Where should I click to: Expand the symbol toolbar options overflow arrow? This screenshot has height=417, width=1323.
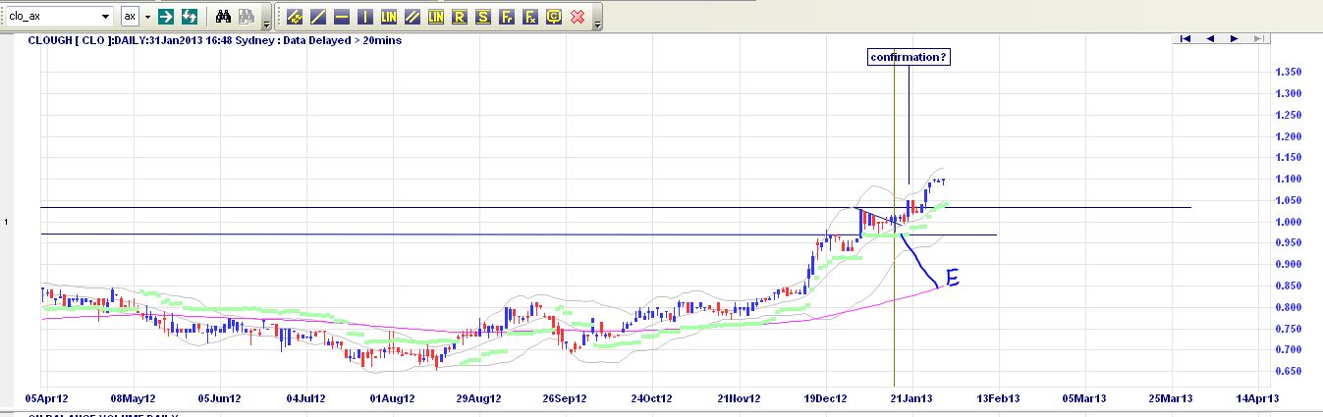tap(266, 25)
